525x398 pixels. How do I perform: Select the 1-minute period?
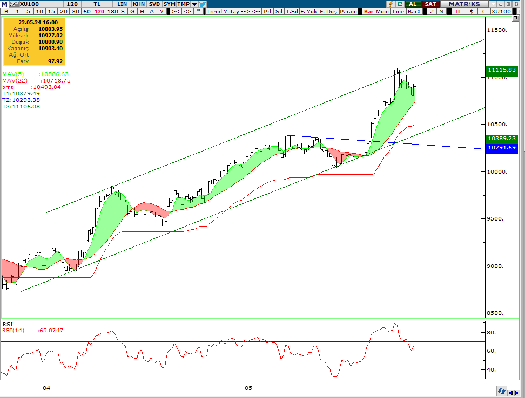[x=17, y=11]
